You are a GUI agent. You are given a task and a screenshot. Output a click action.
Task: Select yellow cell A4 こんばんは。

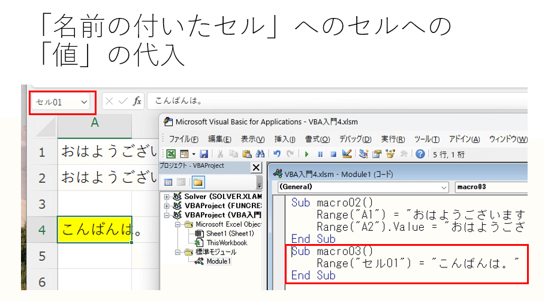(95, 230)
